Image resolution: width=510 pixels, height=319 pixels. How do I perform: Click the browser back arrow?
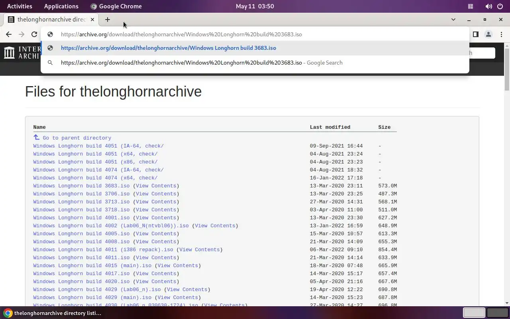[x=9, y=34]
